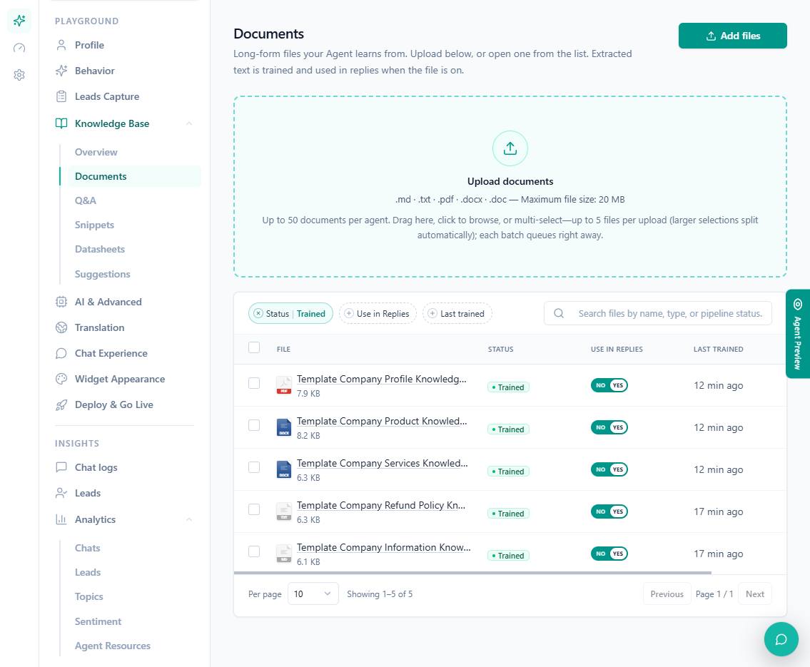
Task: Click the Profile person icon
Action: click(61, 45)
